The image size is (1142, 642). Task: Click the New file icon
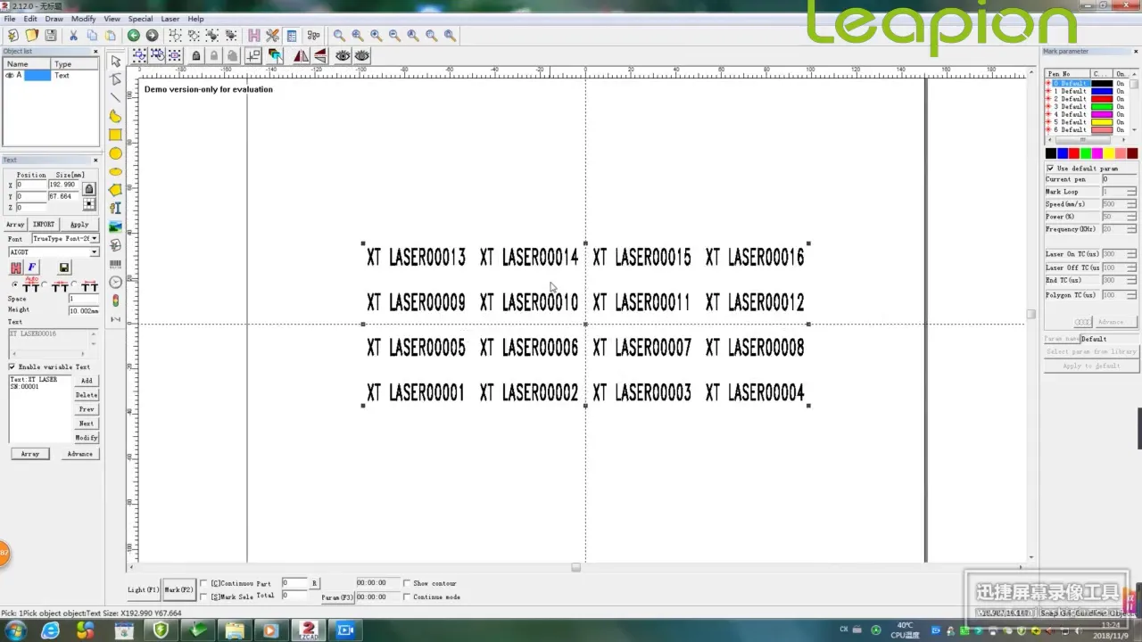[x=12, y=35]
